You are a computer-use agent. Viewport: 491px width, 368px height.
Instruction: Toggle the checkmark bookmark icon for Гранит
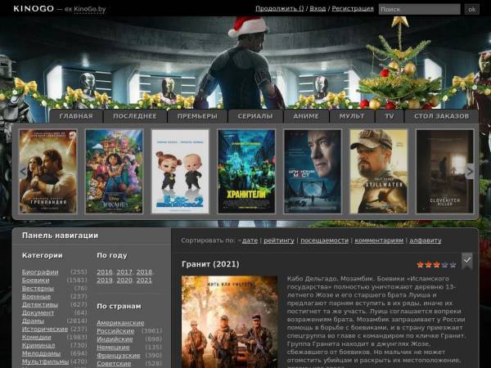tap(467, 261)
